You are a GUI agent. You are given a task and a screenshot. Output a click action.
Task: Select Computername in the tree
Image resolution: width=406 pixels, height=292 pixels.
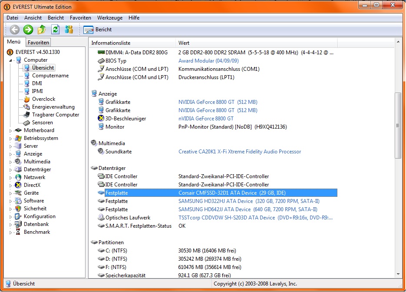[x=50, y=76]
